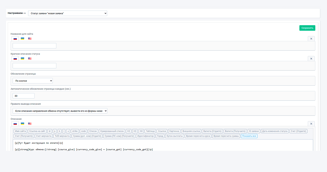
Task: Insert the Сумма (доп. ком) (Отдаете) tag
Action: point(87,136)
